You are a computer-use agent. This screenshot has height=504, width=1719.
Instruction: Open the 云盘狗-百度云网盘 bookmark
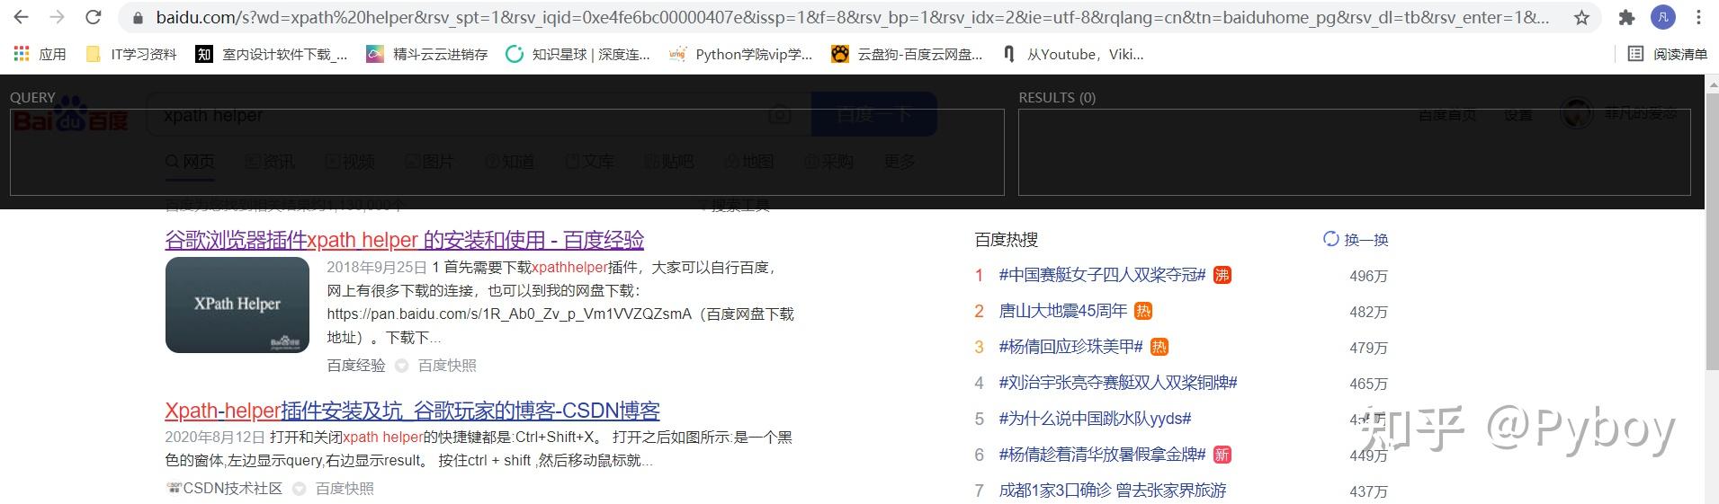click(907, 54)
